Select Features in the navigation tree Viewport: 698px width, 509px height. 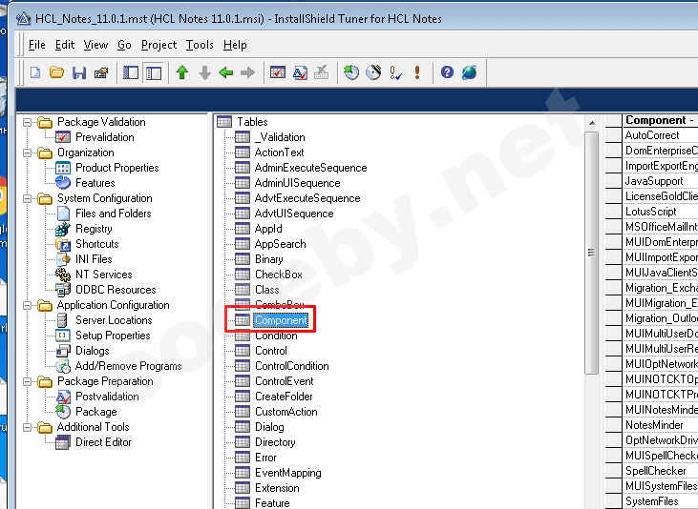tap(95, 183)
